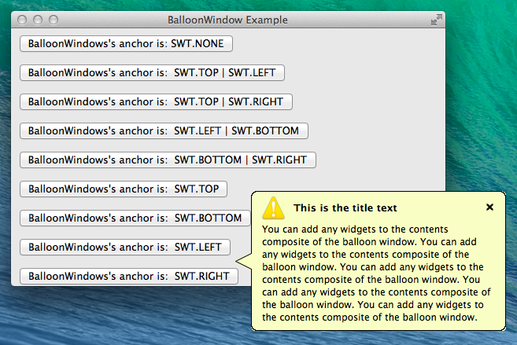The height and width of the screenshot is (345, 517).
Task: Open balloon with SWT.LEFT | SWT.BOTTOM anchor
Action: (164, 131)
